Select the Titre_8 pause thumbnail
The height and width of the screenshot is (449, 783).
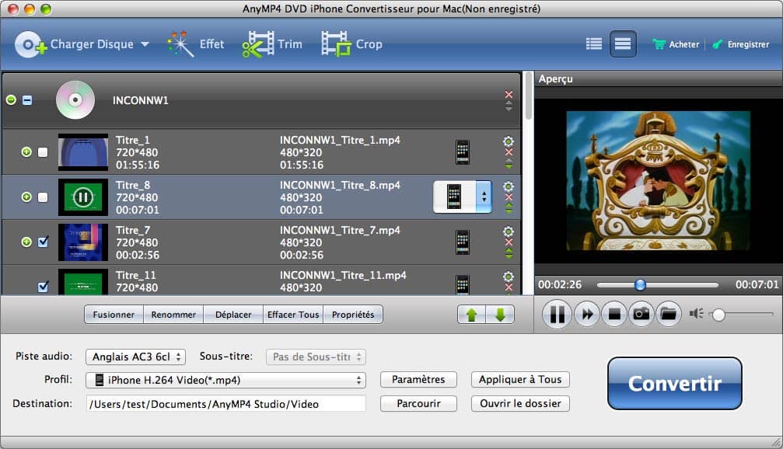[83, 197]
